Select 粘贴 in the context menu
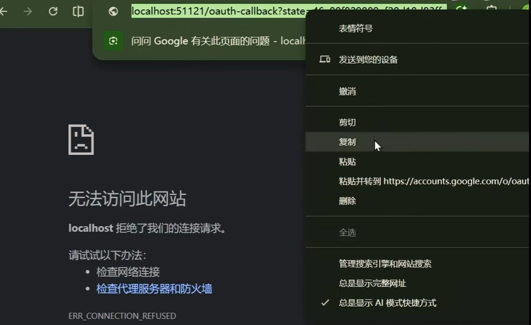 (417, 162)
